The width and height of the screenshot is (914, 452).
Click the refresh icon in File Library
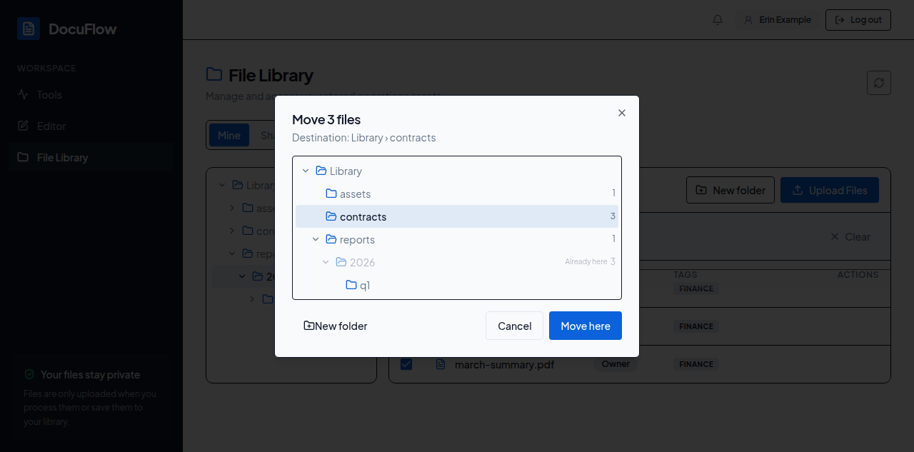point(879,83)
